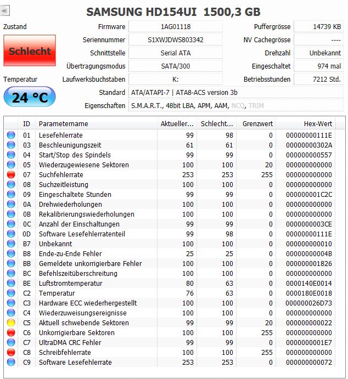The height and width of the screenshot is (379, 348).
Task: Click the Laufwerksbuchstaben field K:
Action: pos(176,80)
